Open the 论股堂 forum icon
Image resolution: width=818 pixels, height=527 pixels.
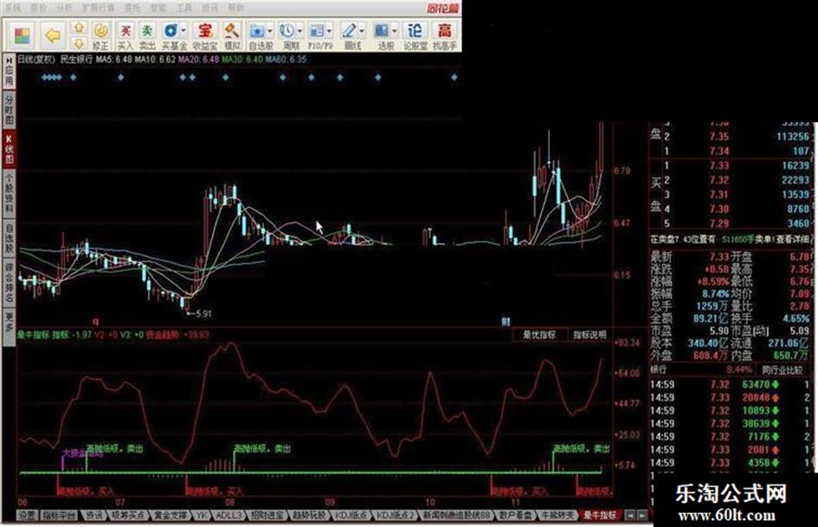click(415, 31)
